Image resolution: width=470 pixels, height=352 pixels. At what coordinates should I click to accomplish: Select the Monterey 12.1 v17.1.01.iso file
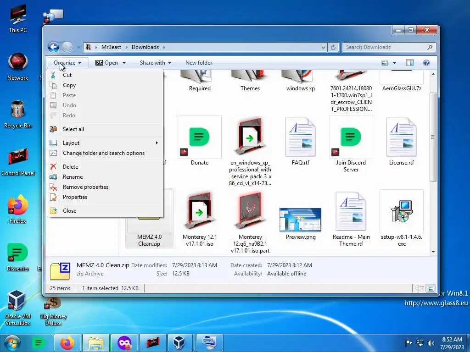200,219
